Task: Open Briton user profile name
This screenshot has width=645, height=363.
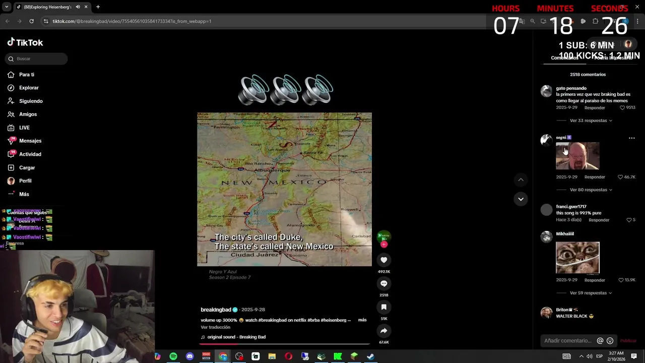Action: (563, 310)
